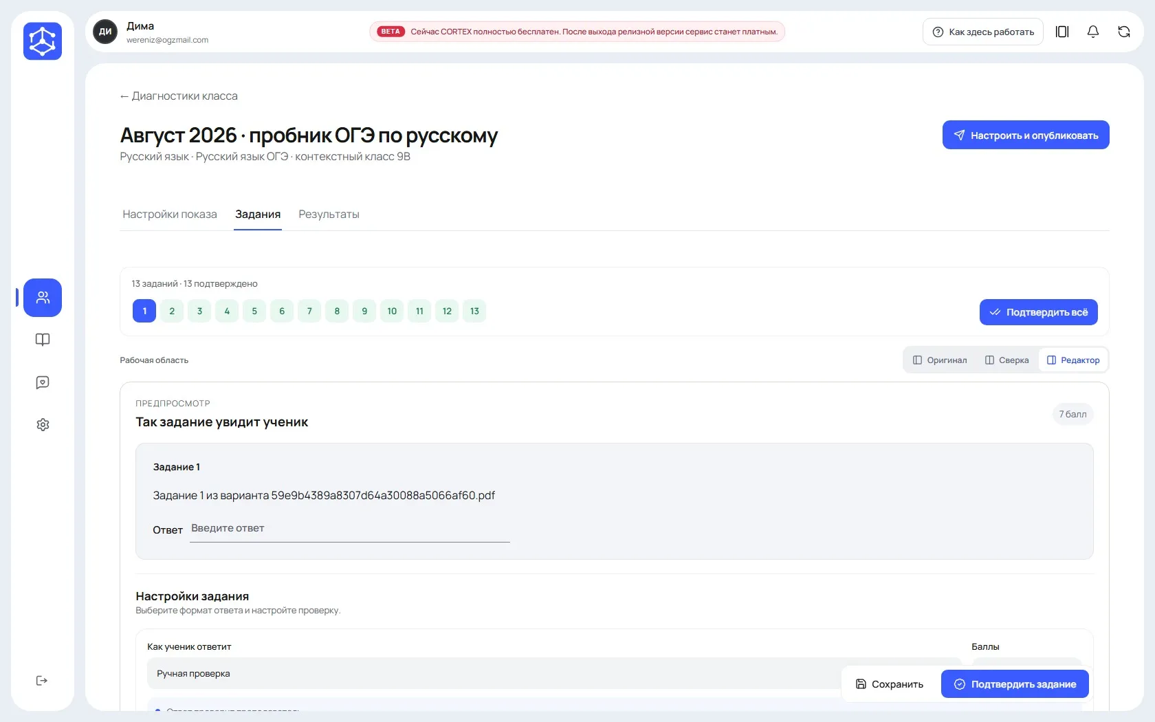Switch workspace view to 'Редактор'
The height and width of the screenshot is (722, 1155).
pos(1073,360)
